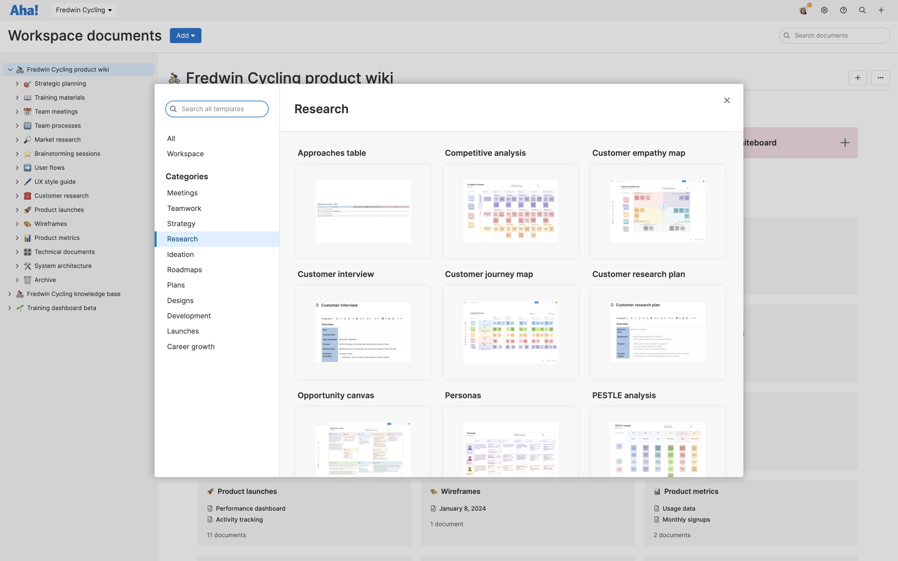Open the Add dropdown button
This screenshot has height=561, width=898.
(185, 35)
